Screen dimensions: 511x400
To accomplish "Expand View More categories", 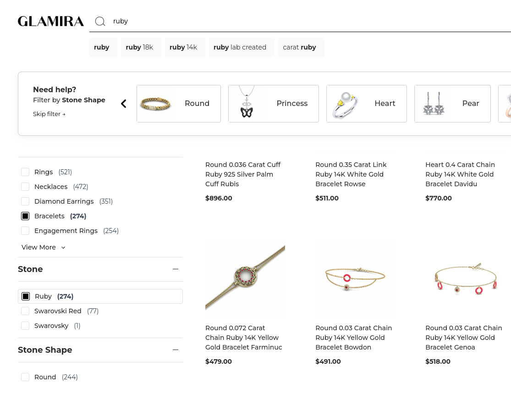I will click(43, 247).
